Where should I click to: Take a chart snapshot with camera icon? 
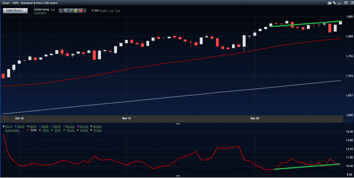(329, 3)
